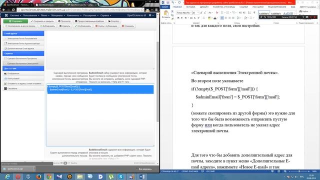
Task: Click the font color A icon
Action: [x=215, y=18]
